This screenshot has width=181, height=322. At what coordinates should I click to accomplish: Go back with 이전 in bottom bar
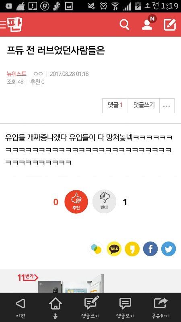tap(21, 308)
